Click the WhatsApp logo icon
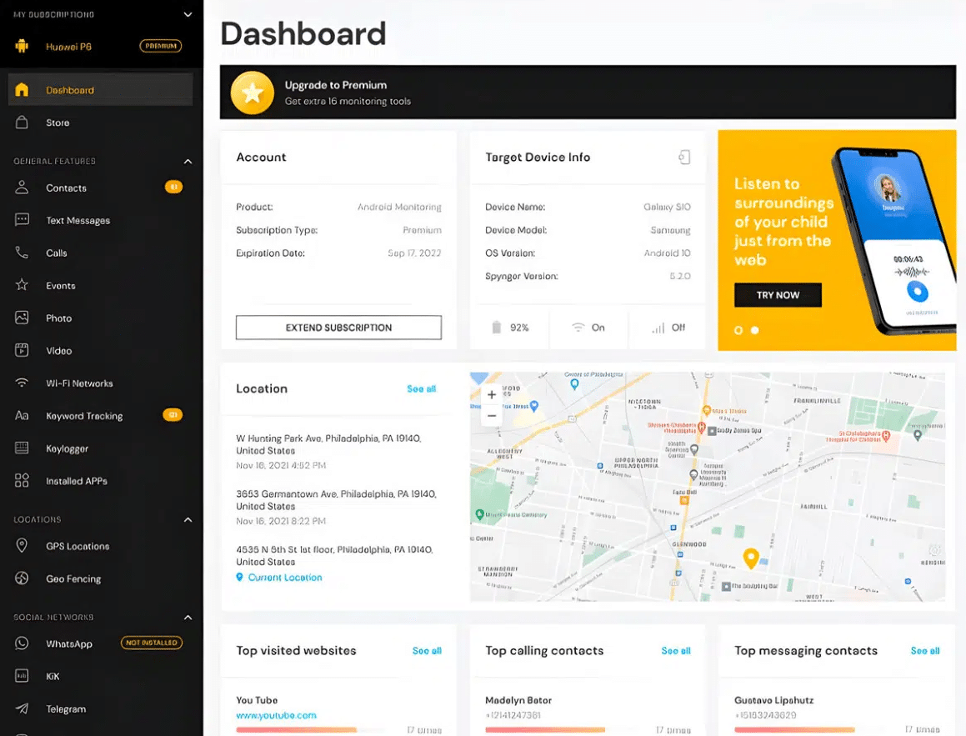 [x=22, y=643]
